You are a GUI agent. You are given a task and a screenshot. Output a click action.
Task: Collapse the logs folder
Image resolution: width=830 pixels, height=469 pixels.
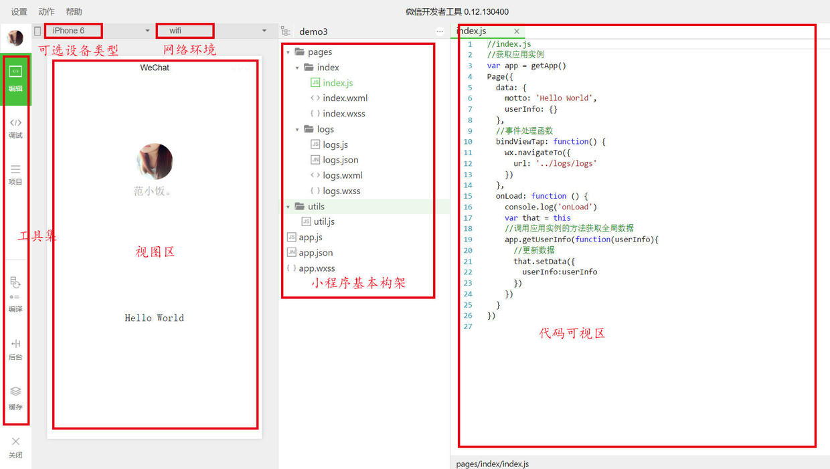(298, 130)
